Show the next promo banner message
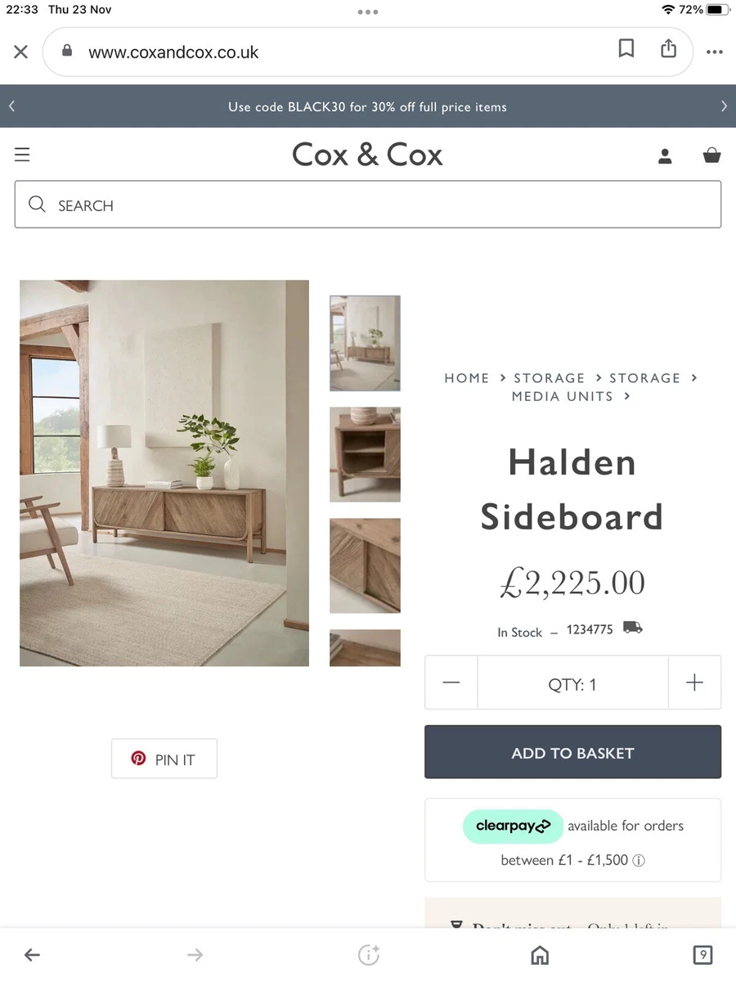Image resolution: width=736 pixels, height=982 pixels. 724,106
